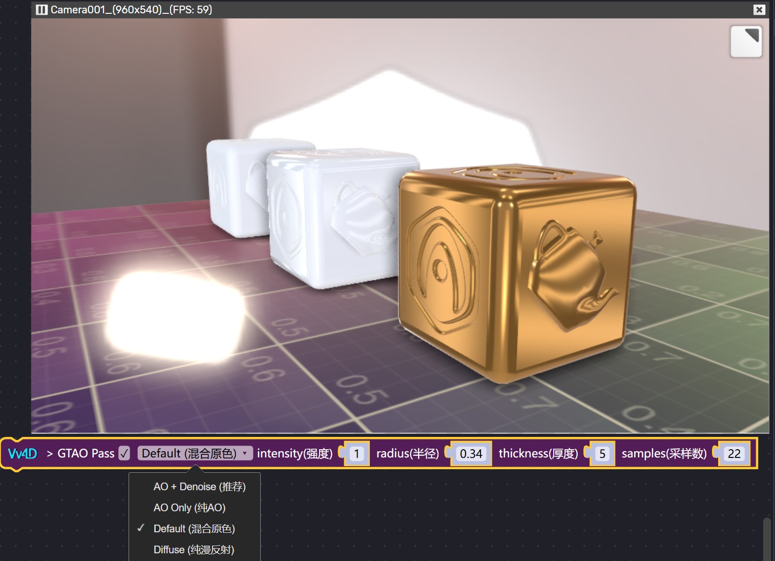Screen dimensions: 775x561
Task: Open the Default (混合原色) mode dropdown
Action: [189, 453]
